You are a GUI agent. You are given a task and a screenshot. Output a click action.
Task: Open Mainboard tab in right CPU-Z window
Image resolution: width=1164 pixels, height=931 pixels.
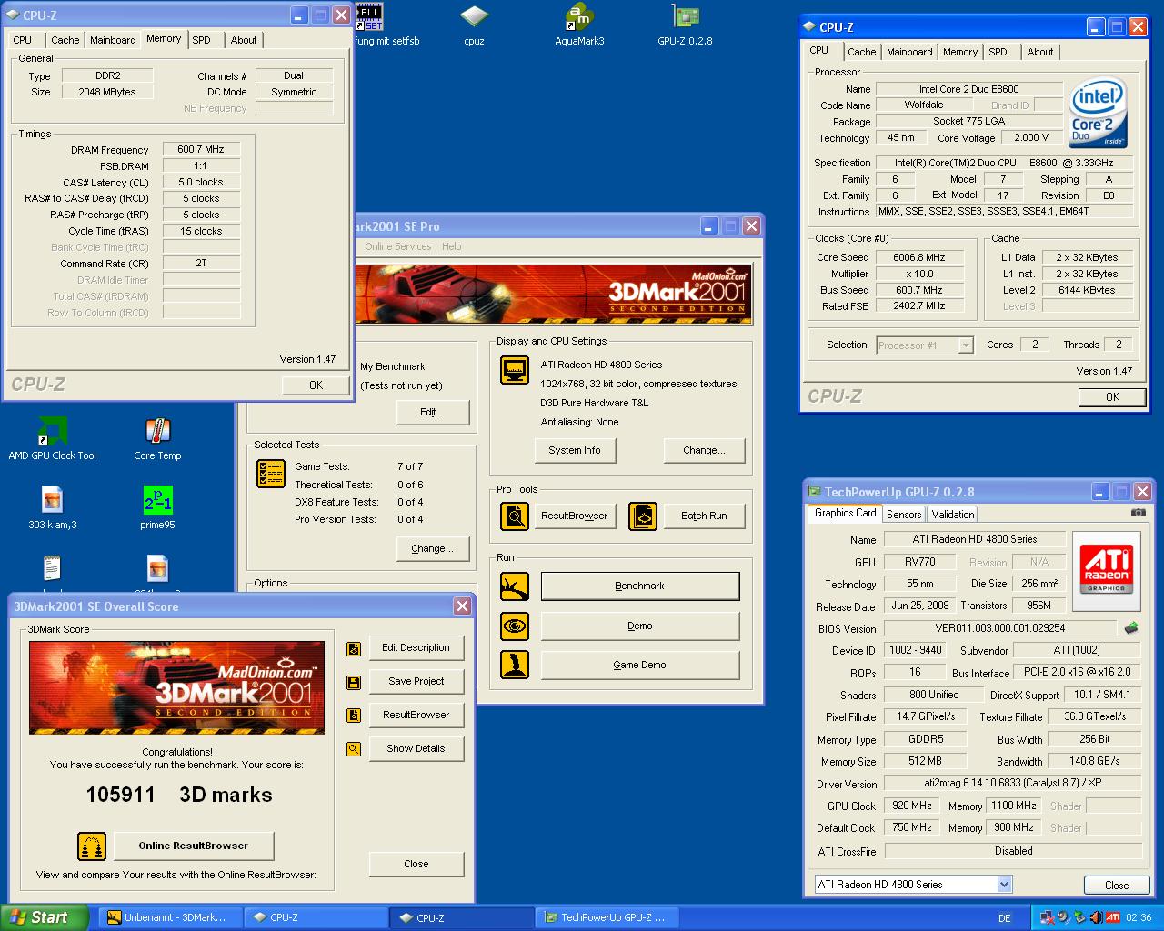point(909,52)
